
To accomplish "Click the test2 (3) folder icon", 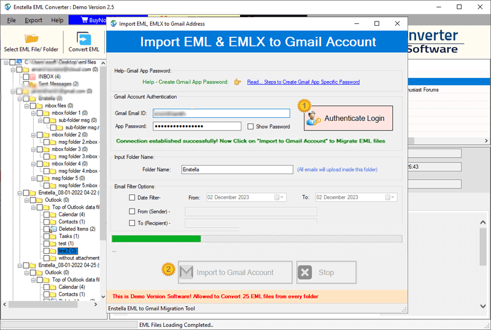I will (x=53, y=251).
